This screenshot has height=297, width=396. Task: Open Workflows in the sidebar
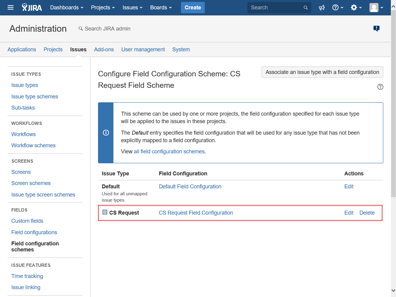24,134
